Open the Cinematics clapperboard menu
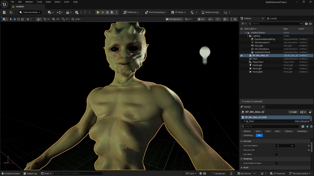The height and width of the screenshot is (176, 314). coord(69,13)
